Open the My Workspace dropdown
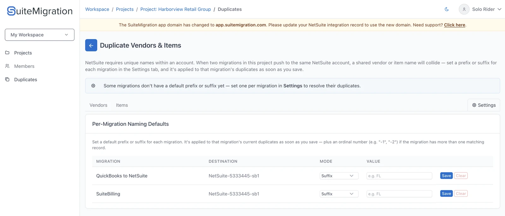The width and height of the screenshot is (505, 216). pos(40,35)
